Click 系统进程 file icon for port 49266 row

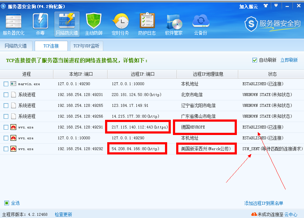[x=13, y=116]
